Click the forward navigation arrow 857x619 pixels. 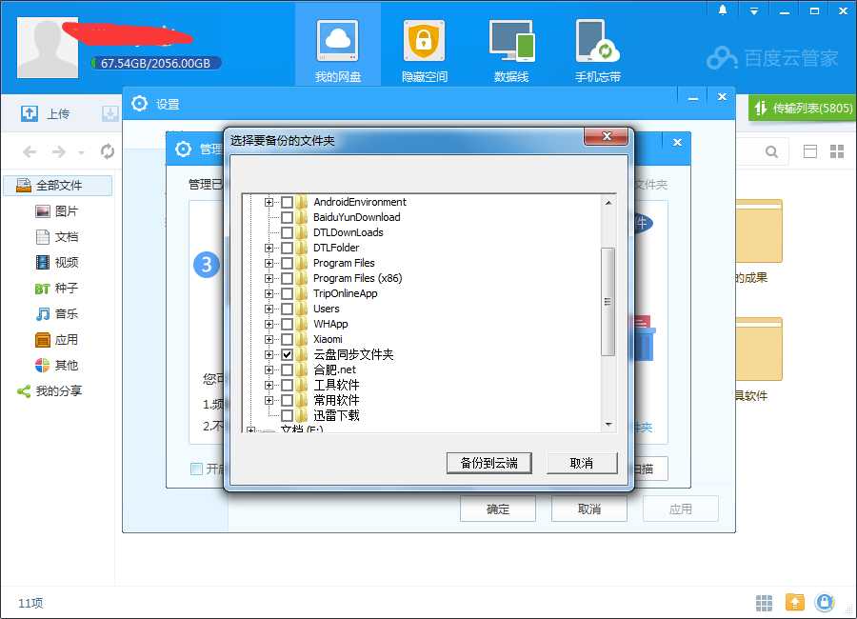(58, 151)
